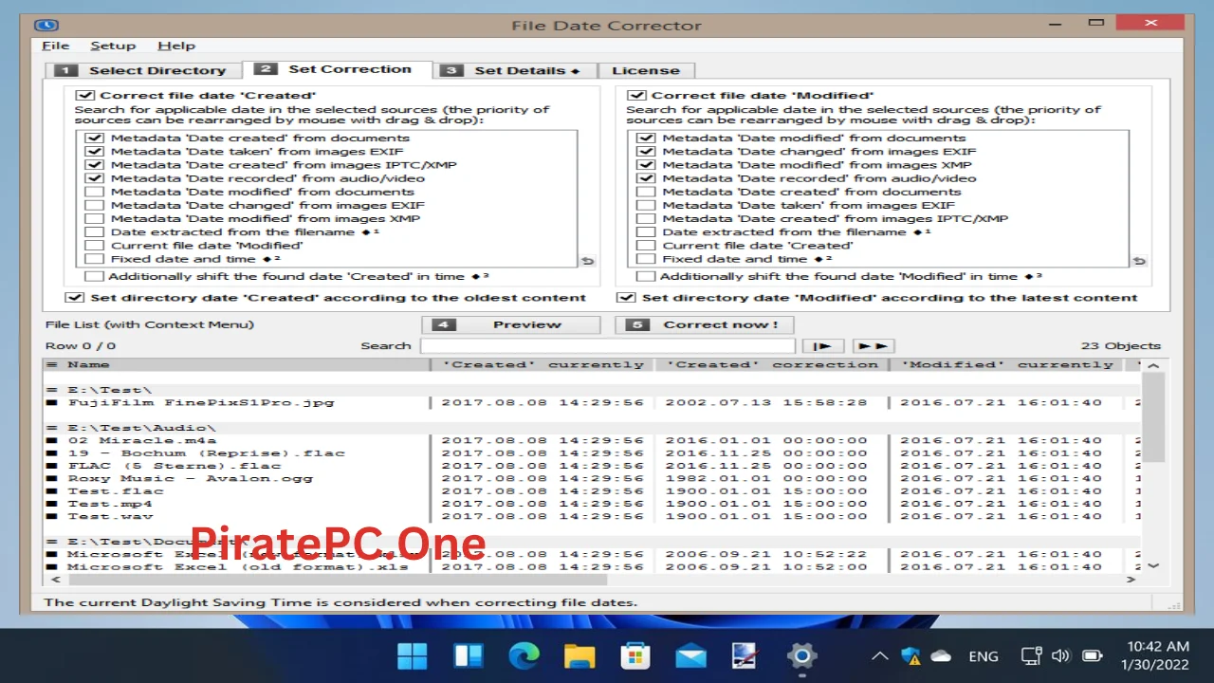Reset the 'Modified' source list order
Image resolution: width=1214 pixels, height=683 pixels.
[1139, 261]
